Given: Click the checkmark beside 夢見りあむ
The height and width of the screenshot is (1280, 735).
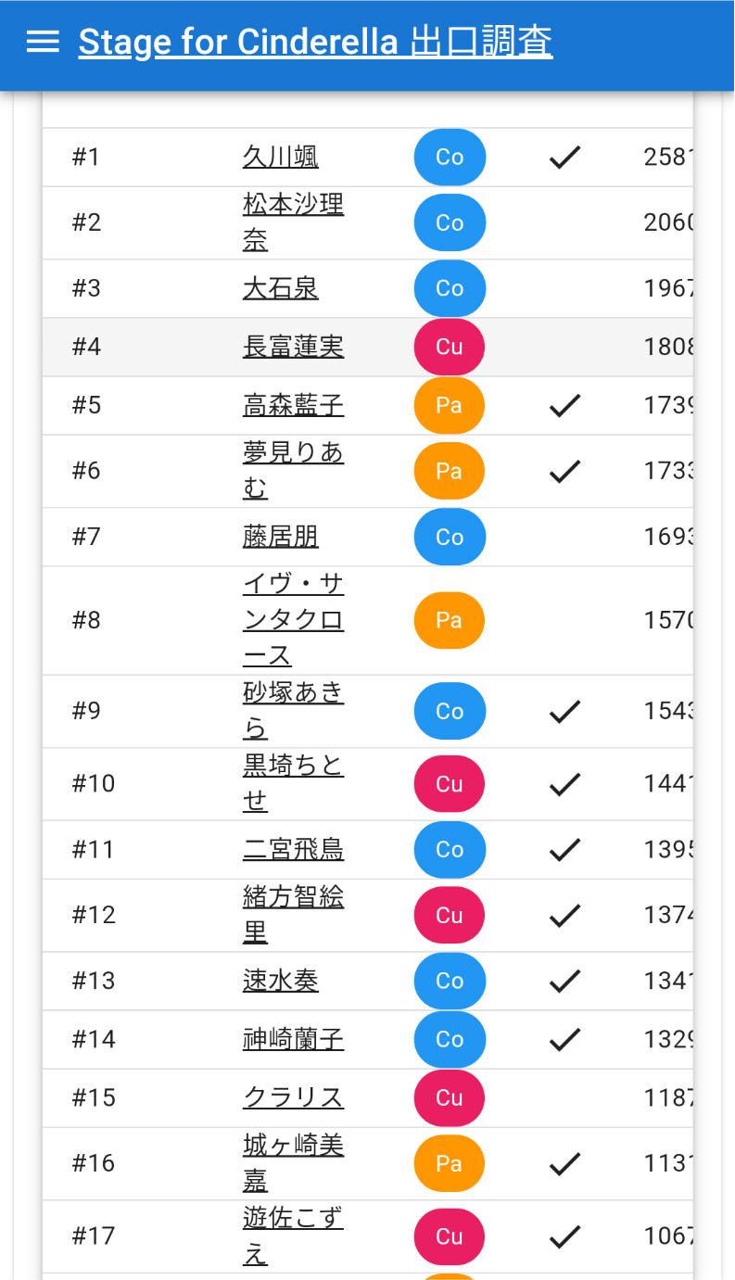Looking at the screenshot, I should (x=564, y=472).
